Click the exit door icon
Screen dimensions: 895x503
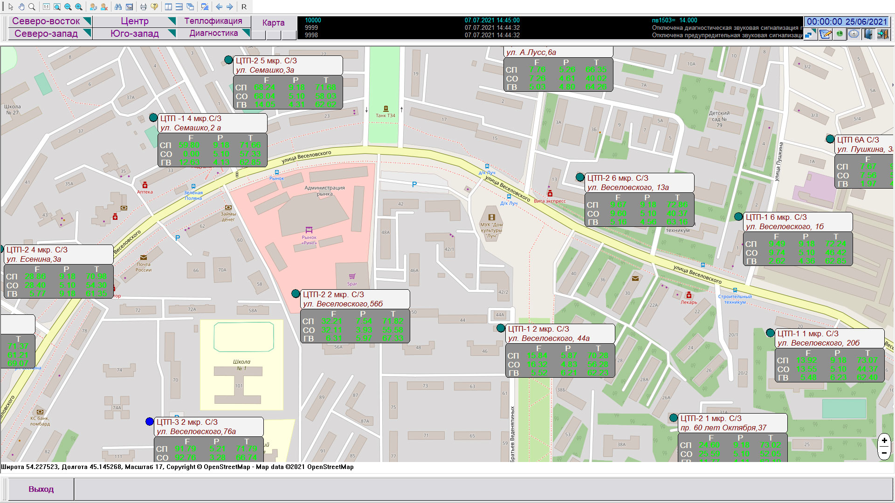point(882,34)
